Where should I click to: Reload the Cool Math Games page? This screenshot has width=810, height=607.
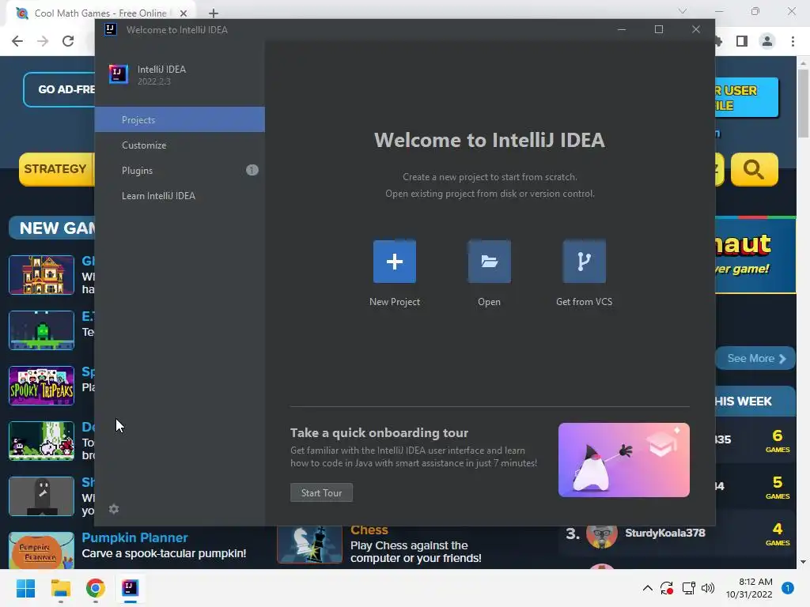click(x=68, y=41)
